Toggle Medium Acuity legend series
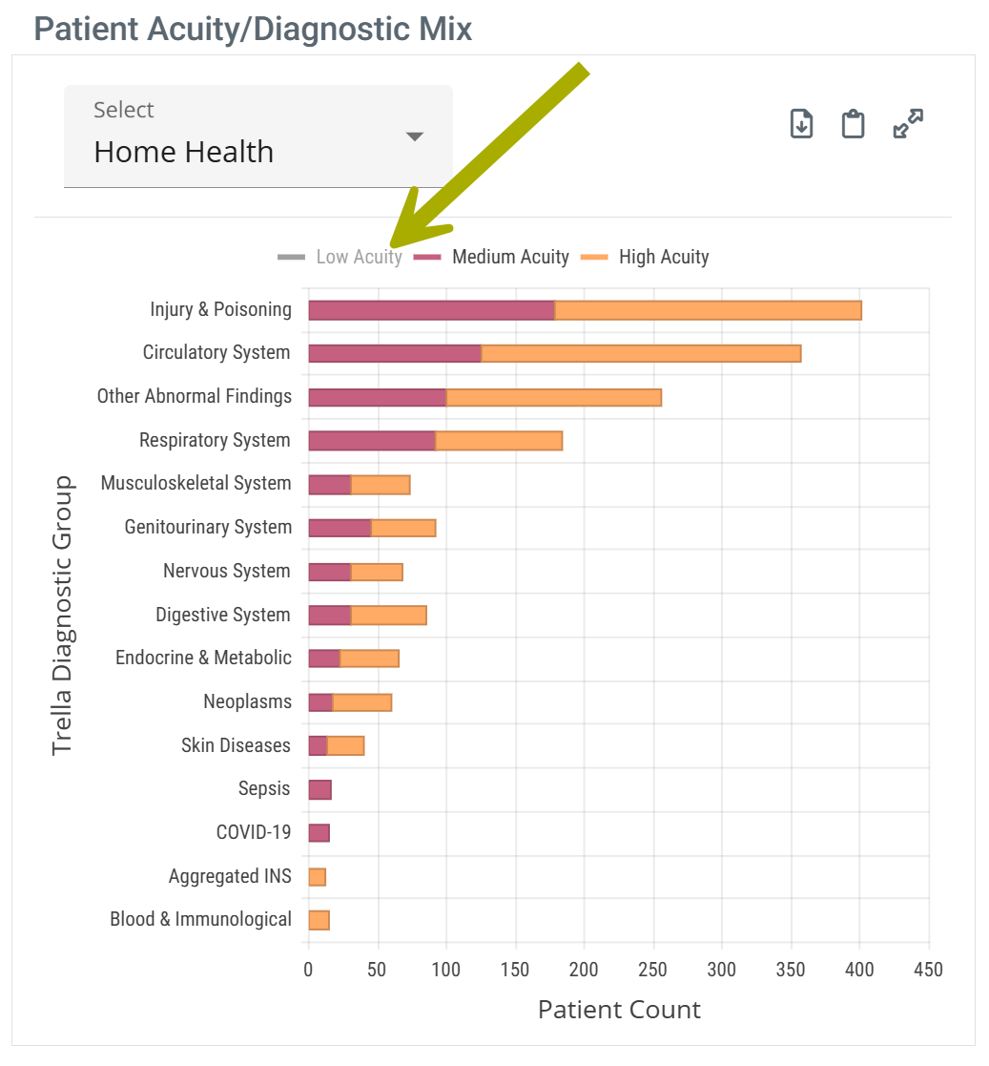989x1066 pixels. pos(510,257)
